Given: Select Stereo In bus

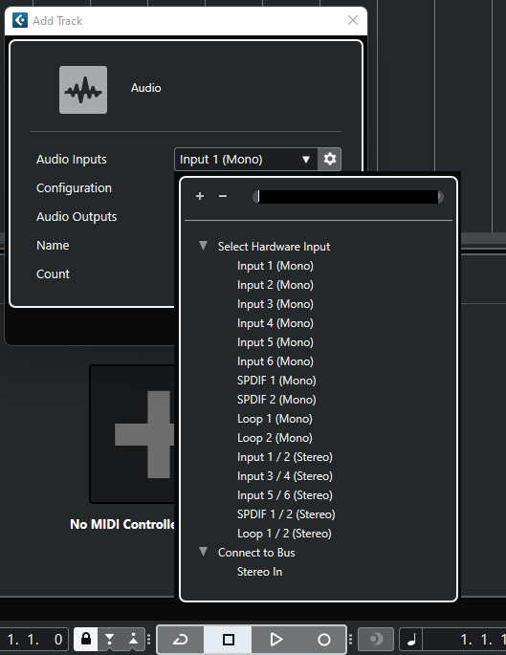Looking at the screenshot, I should tap(259, 572).
